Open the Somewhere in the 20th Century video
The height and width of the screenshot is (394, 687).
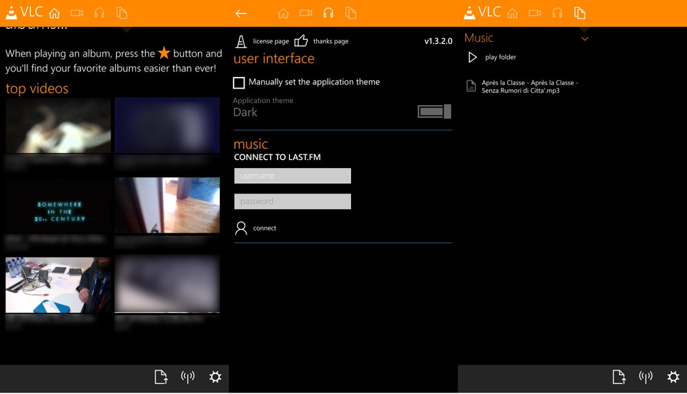(x=58, y=205)
